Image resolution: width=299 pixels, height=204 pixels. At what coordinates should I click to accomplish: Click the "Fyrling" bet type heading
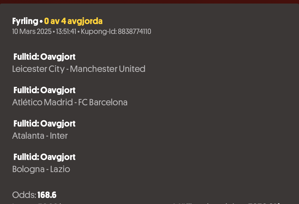click(25, 21)
